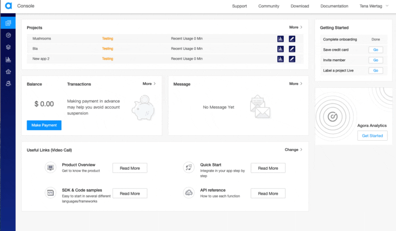Screen dimensions: 396x231
Task: Edit the New app 2 project
Action: pos(292,59)
